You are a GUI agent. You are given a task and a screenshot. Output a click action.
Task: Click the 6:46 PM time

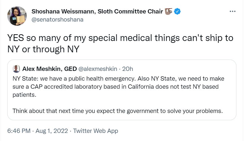19,131
